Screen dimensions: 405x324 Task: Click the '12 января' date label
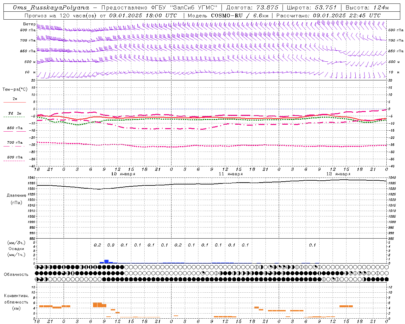click(x=338, y=174)
